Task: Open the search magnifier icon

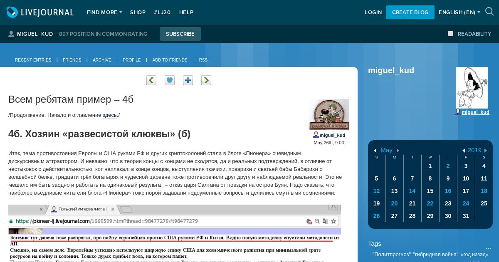Action: point(489,12)
